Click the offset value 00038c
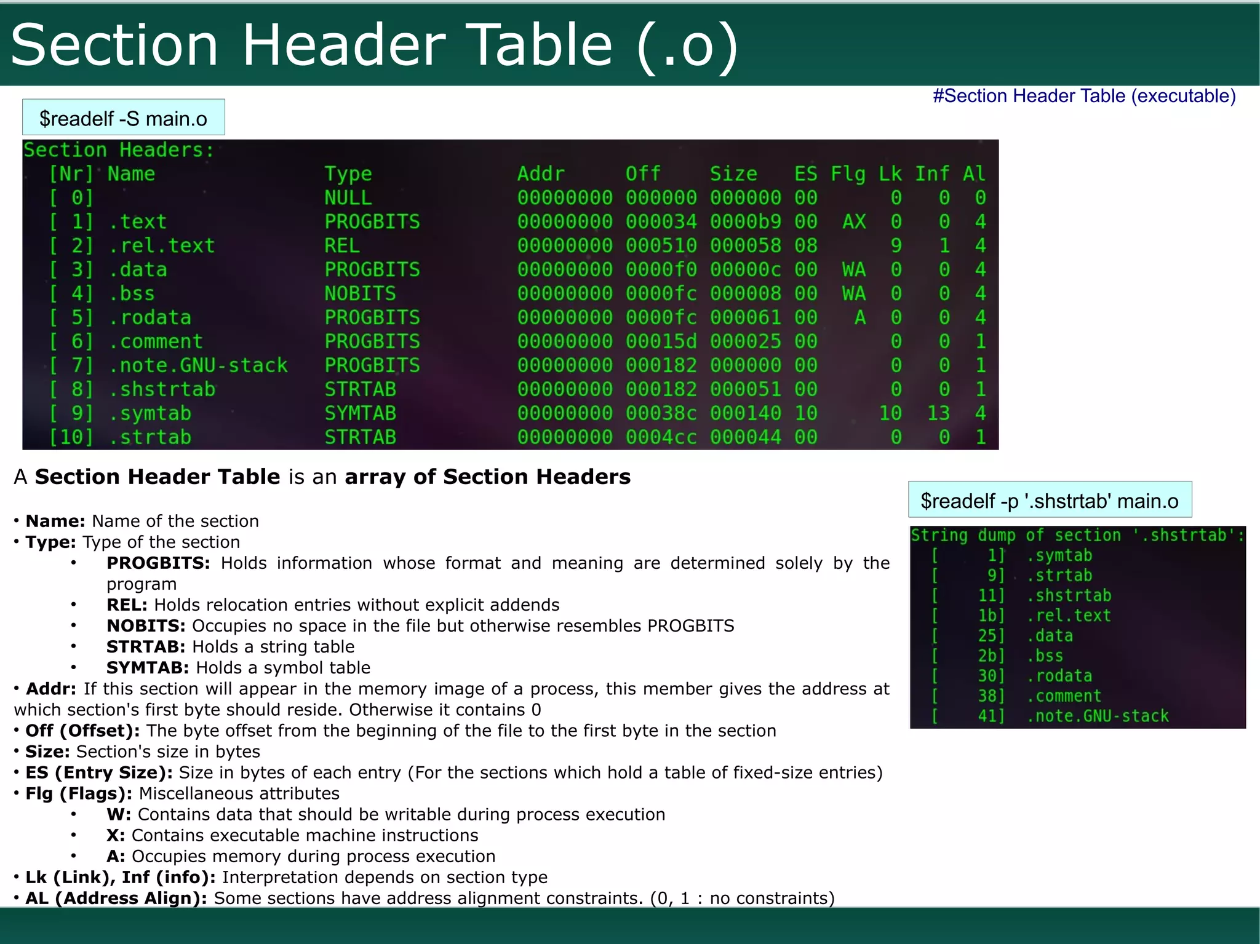 pos(661,413)
